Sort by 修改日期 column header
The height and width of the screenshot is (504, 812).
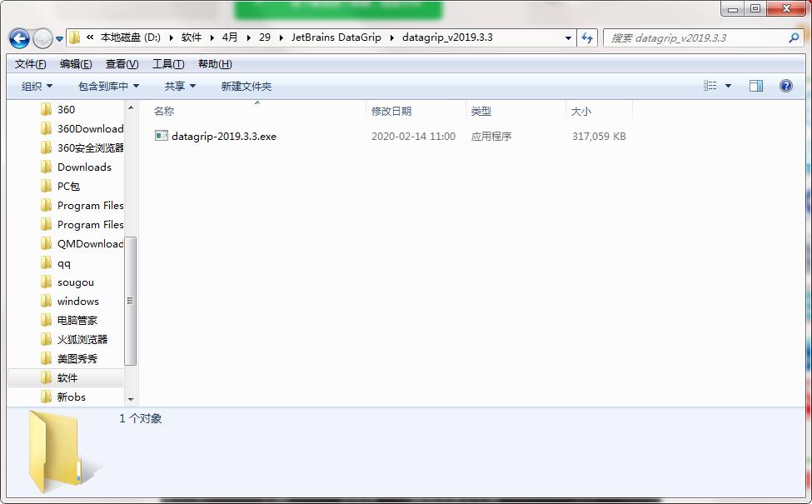pos(391,111)
